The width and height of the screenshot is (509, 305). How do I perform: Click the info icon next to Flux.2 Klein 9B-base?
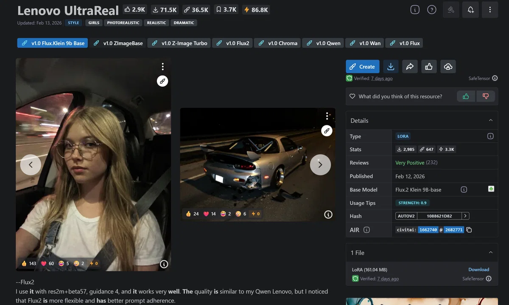[464, 189]
